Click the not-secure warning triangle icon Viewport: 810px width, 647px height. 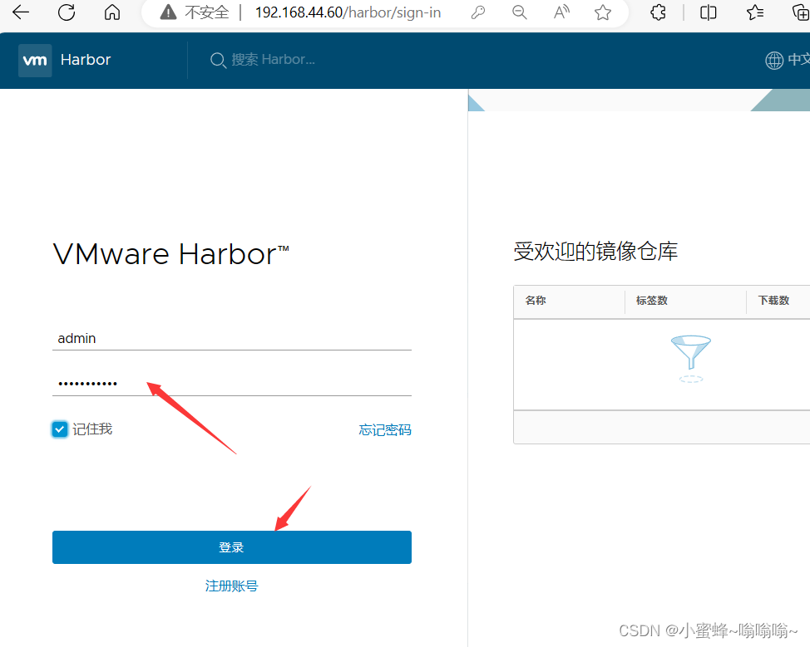169,12
